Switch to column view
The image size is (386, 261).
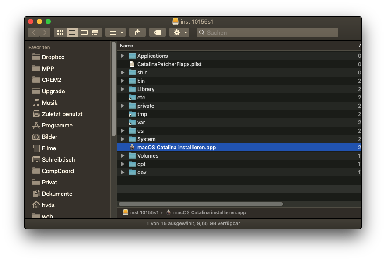[x=84, y=32]
